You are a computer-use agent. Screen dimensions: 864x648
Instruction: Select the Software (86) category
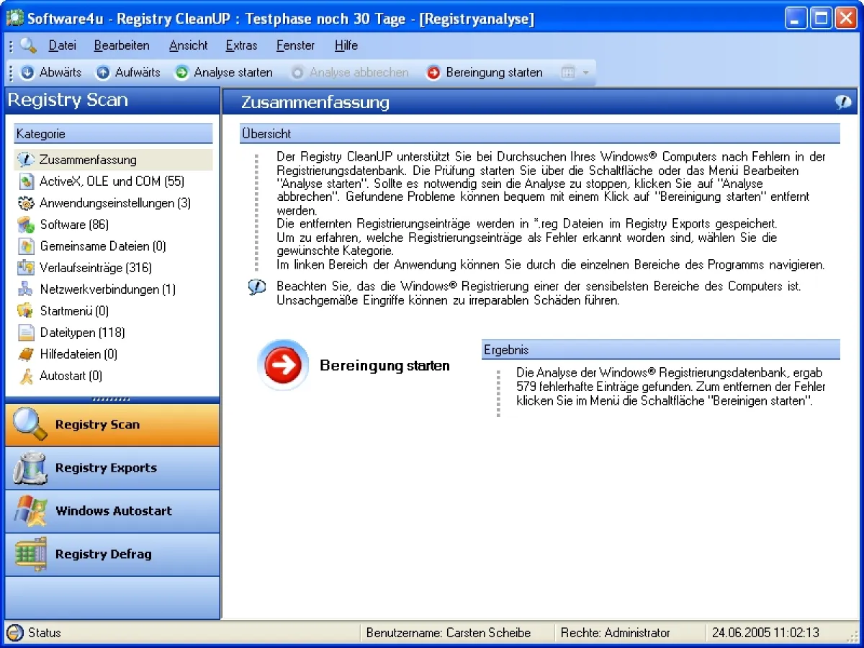coord(73,225)
